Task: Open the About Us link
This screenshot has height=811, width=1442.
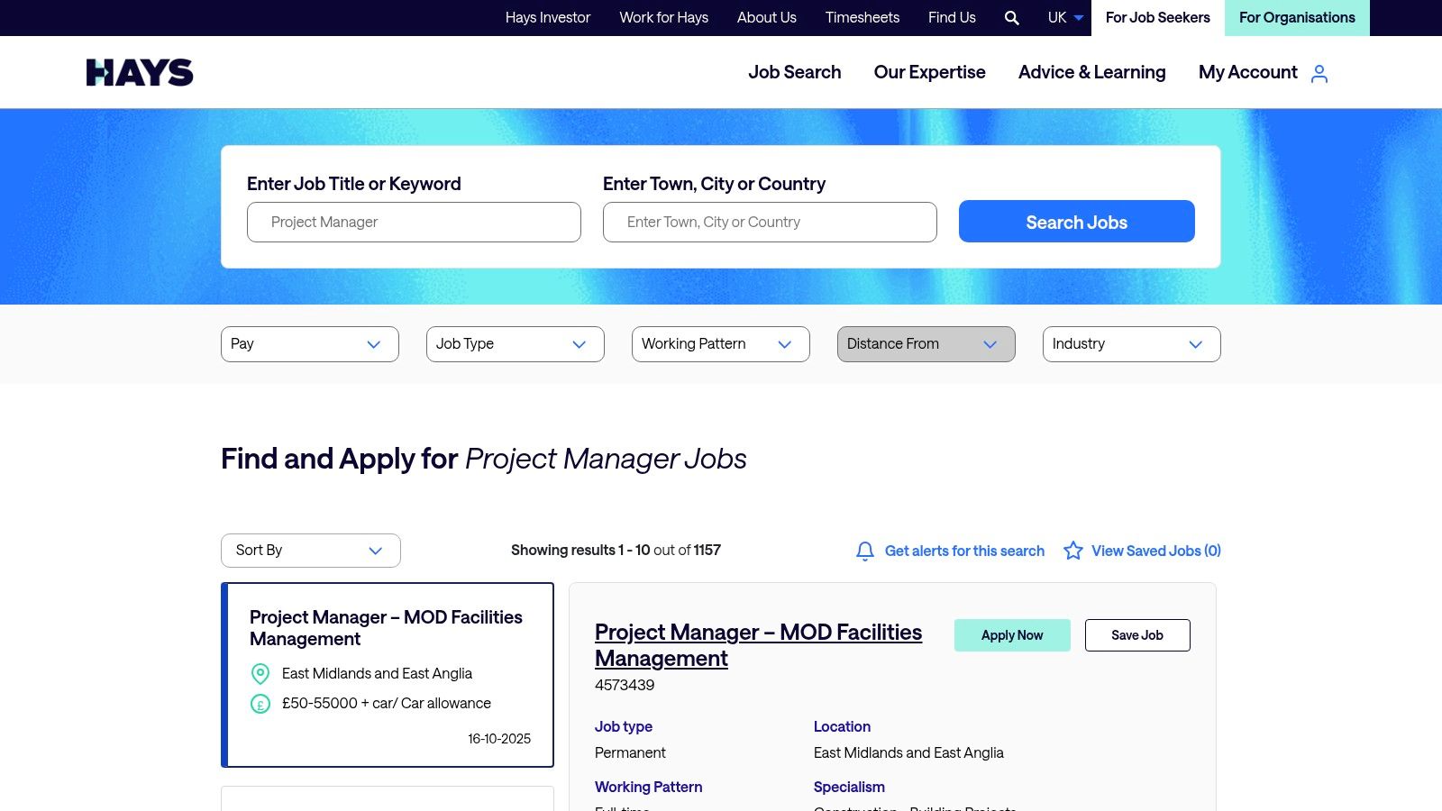Action: click(x=767, y=18)
